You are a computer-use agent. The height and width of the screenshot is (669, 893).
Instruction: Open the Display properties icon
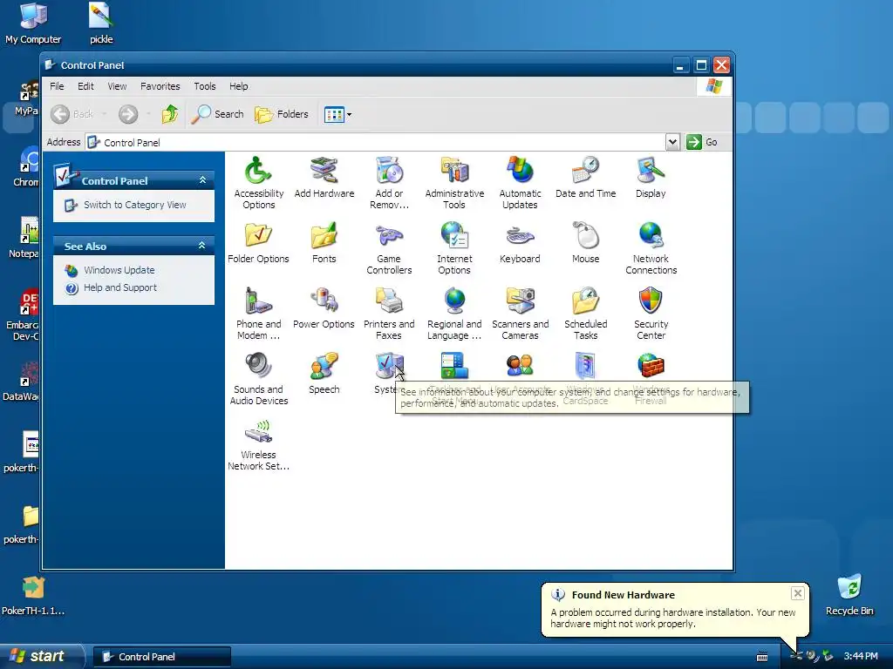pos(651,178)
